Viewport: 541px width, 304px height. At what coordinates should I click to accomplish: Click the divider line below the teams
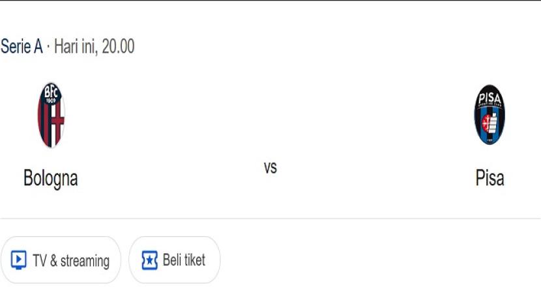pos(270,219)
